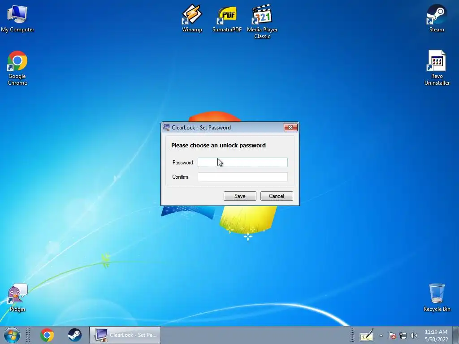Screen dimensions: 459x344
Task: Select the Winamp desktop shortcut
Action: point(192,18)
